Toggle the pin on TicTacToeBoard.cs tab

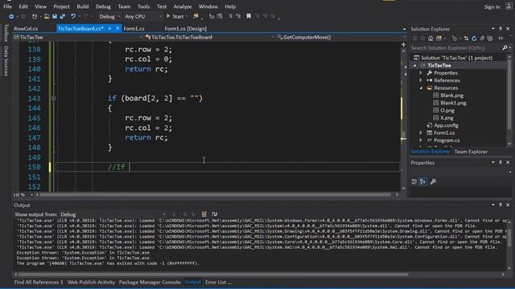tap(109, 29)
